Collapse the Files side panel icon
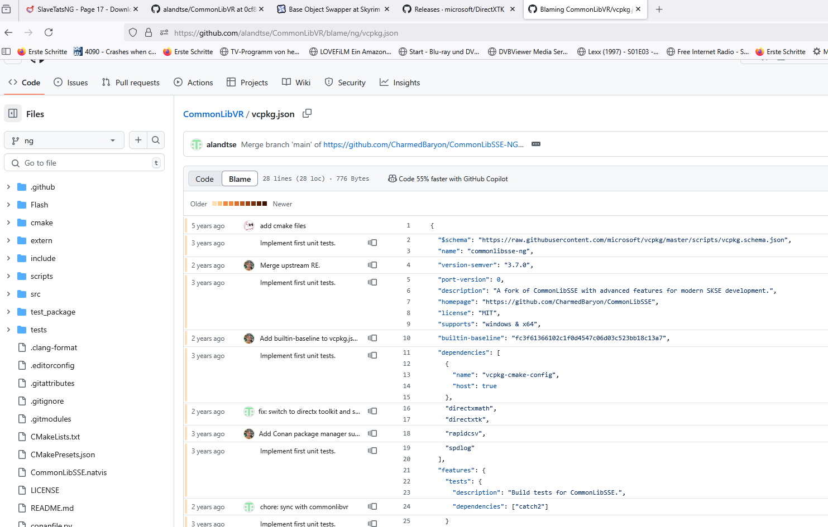Viewport: 828px width, 527px height. coord(13,114)
